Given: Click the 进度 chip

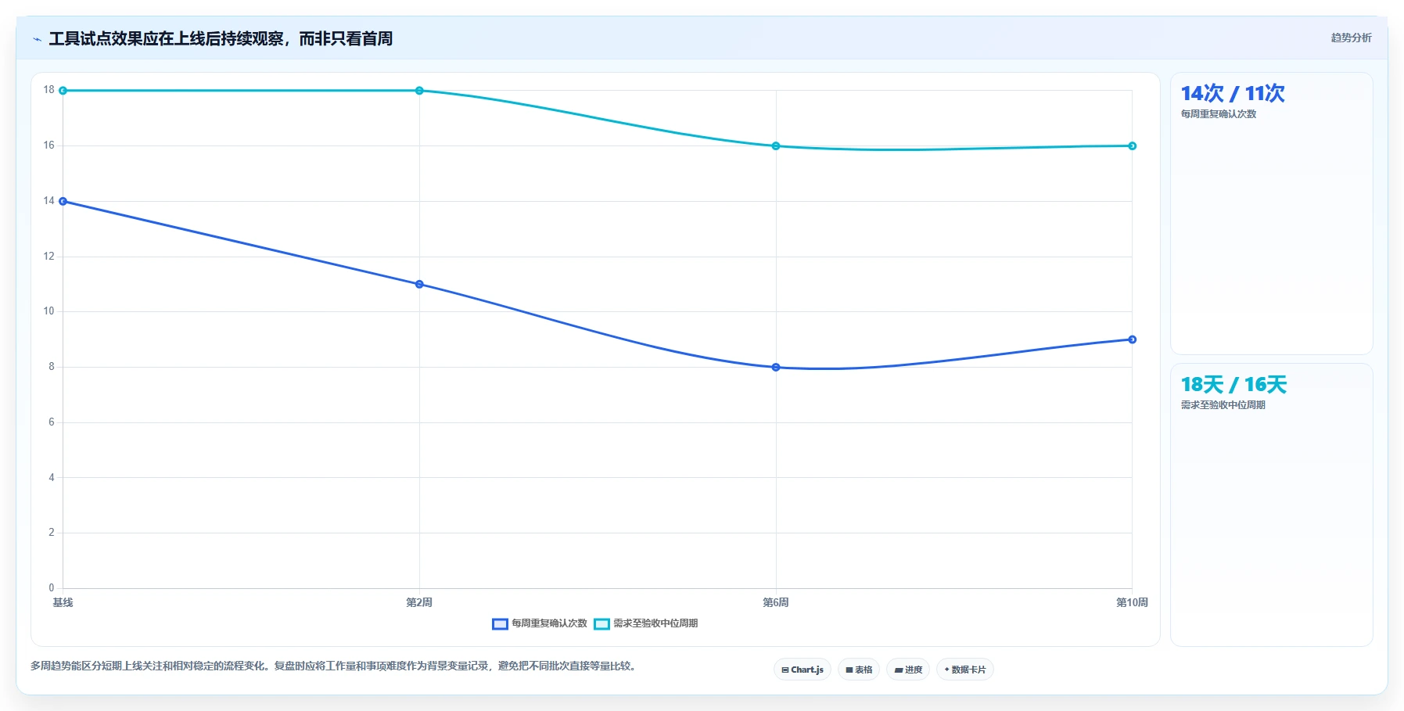Looking at the screenshot, I should click(x=907, y=670).
